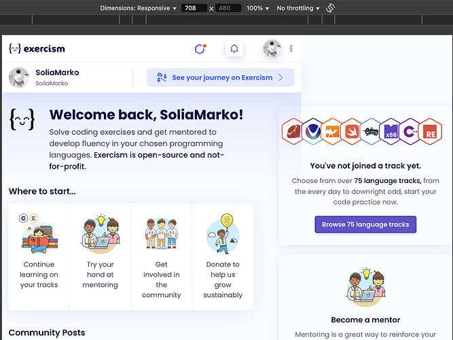This screenshot has height=340, width=453.
Task: Click the viewport height field 480
Action: click(228, 8)
